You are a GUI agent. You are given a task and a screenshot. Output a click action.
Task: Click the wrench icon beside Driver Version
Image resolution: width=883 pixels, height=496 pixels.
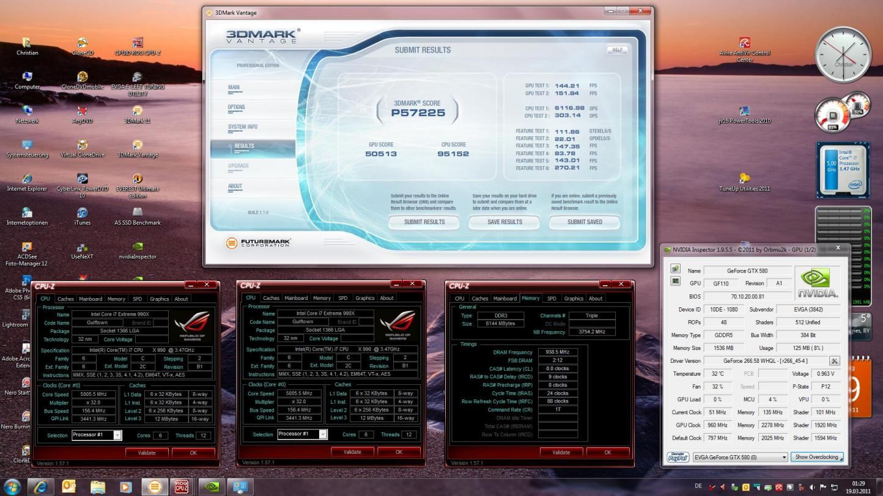click(834, 361)
